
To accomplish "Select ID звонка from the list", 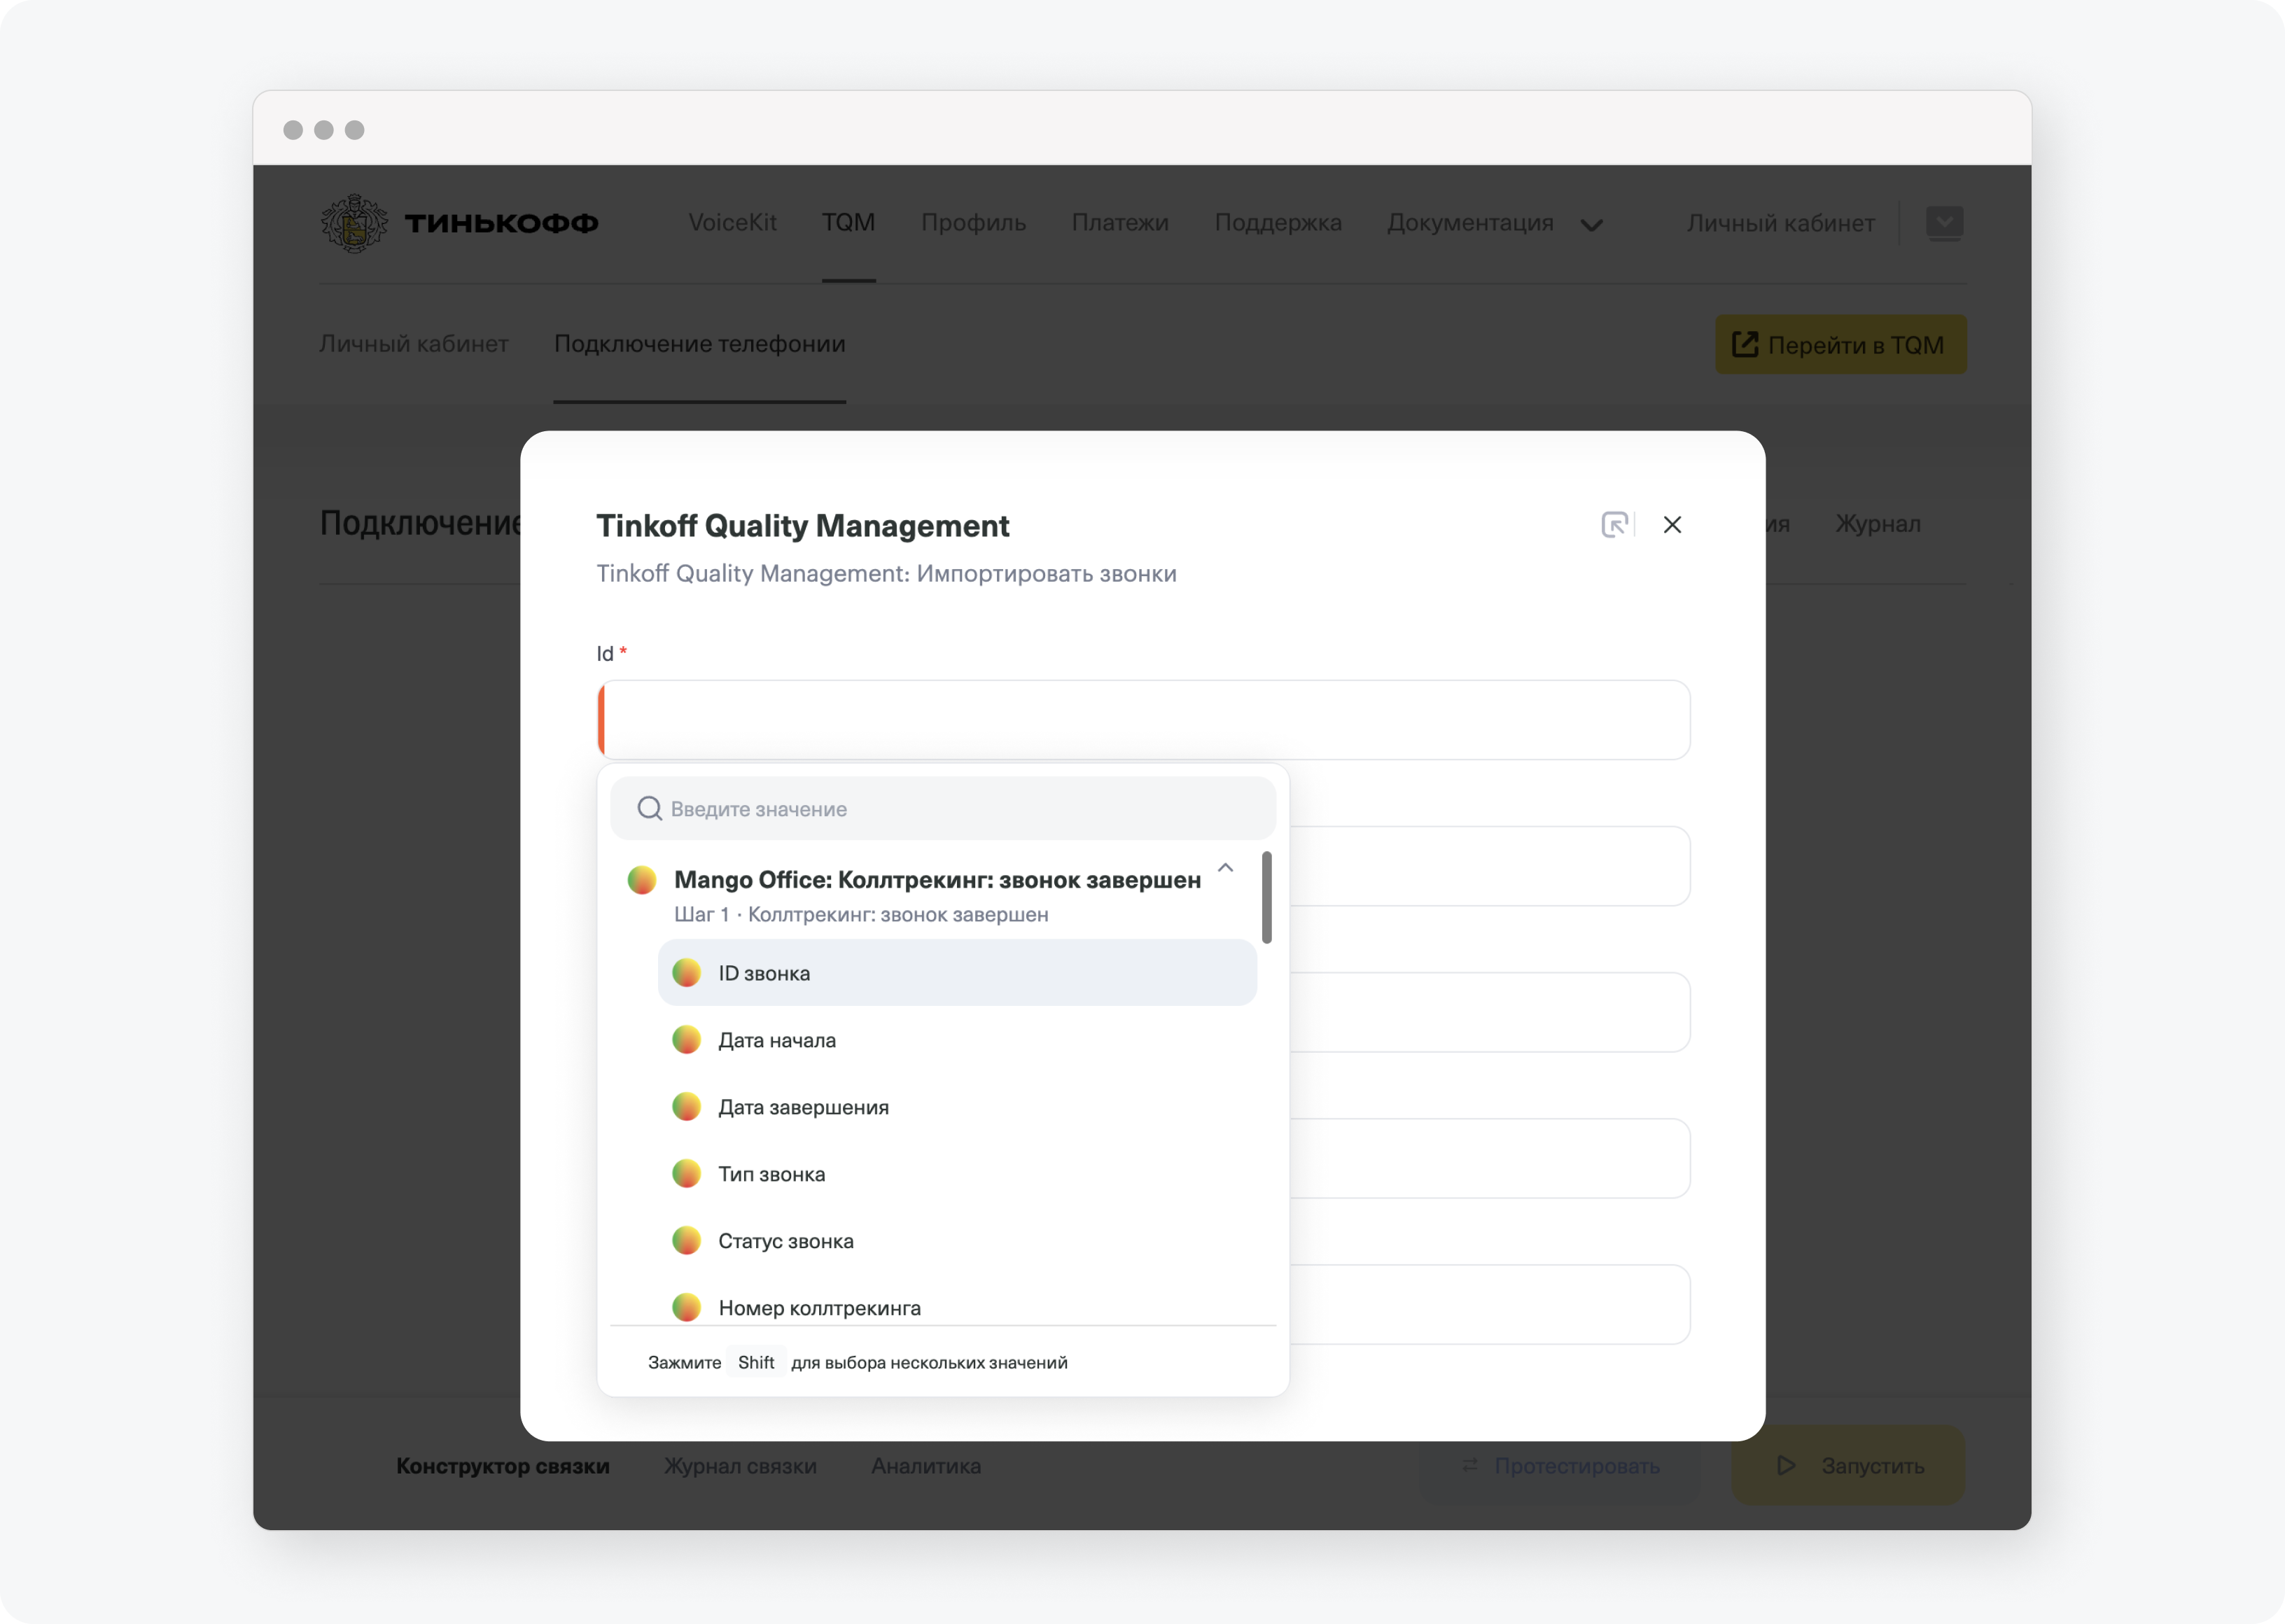I will click(x=956, y=973).
